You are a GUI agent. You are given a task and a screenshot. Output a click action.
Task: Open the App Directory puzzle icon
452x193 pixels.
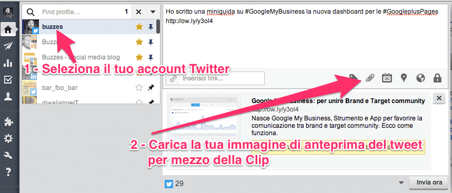click(x=8, y=122)
